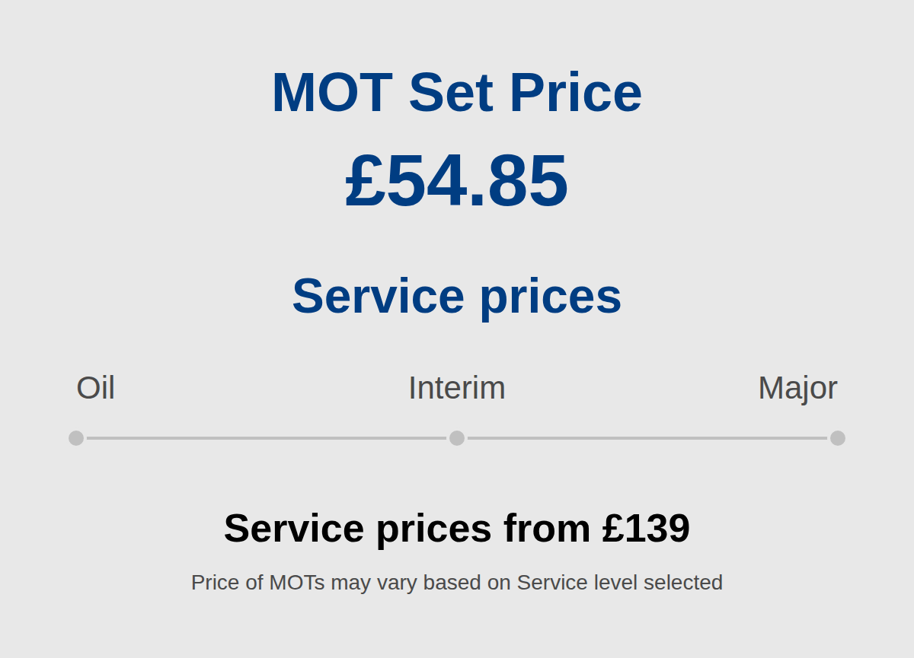Screen dimensions: 914x658
Task: Select the £54.85 MOT price
Action: pos(457,181)
